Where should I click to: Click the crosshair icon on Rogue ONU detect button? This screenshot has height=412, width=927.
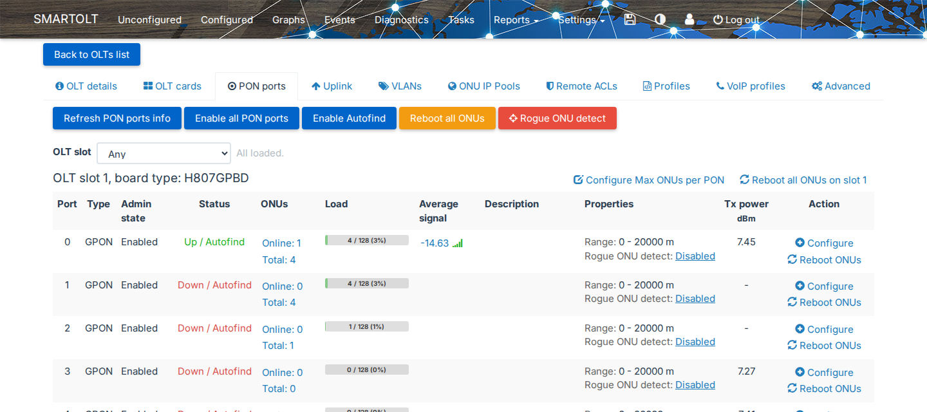point(513,118)
